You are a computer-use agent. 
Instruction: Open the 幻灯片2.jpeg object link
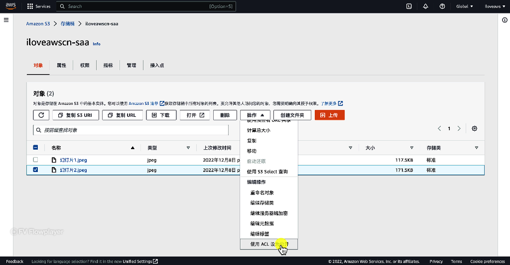coord(73,170)
